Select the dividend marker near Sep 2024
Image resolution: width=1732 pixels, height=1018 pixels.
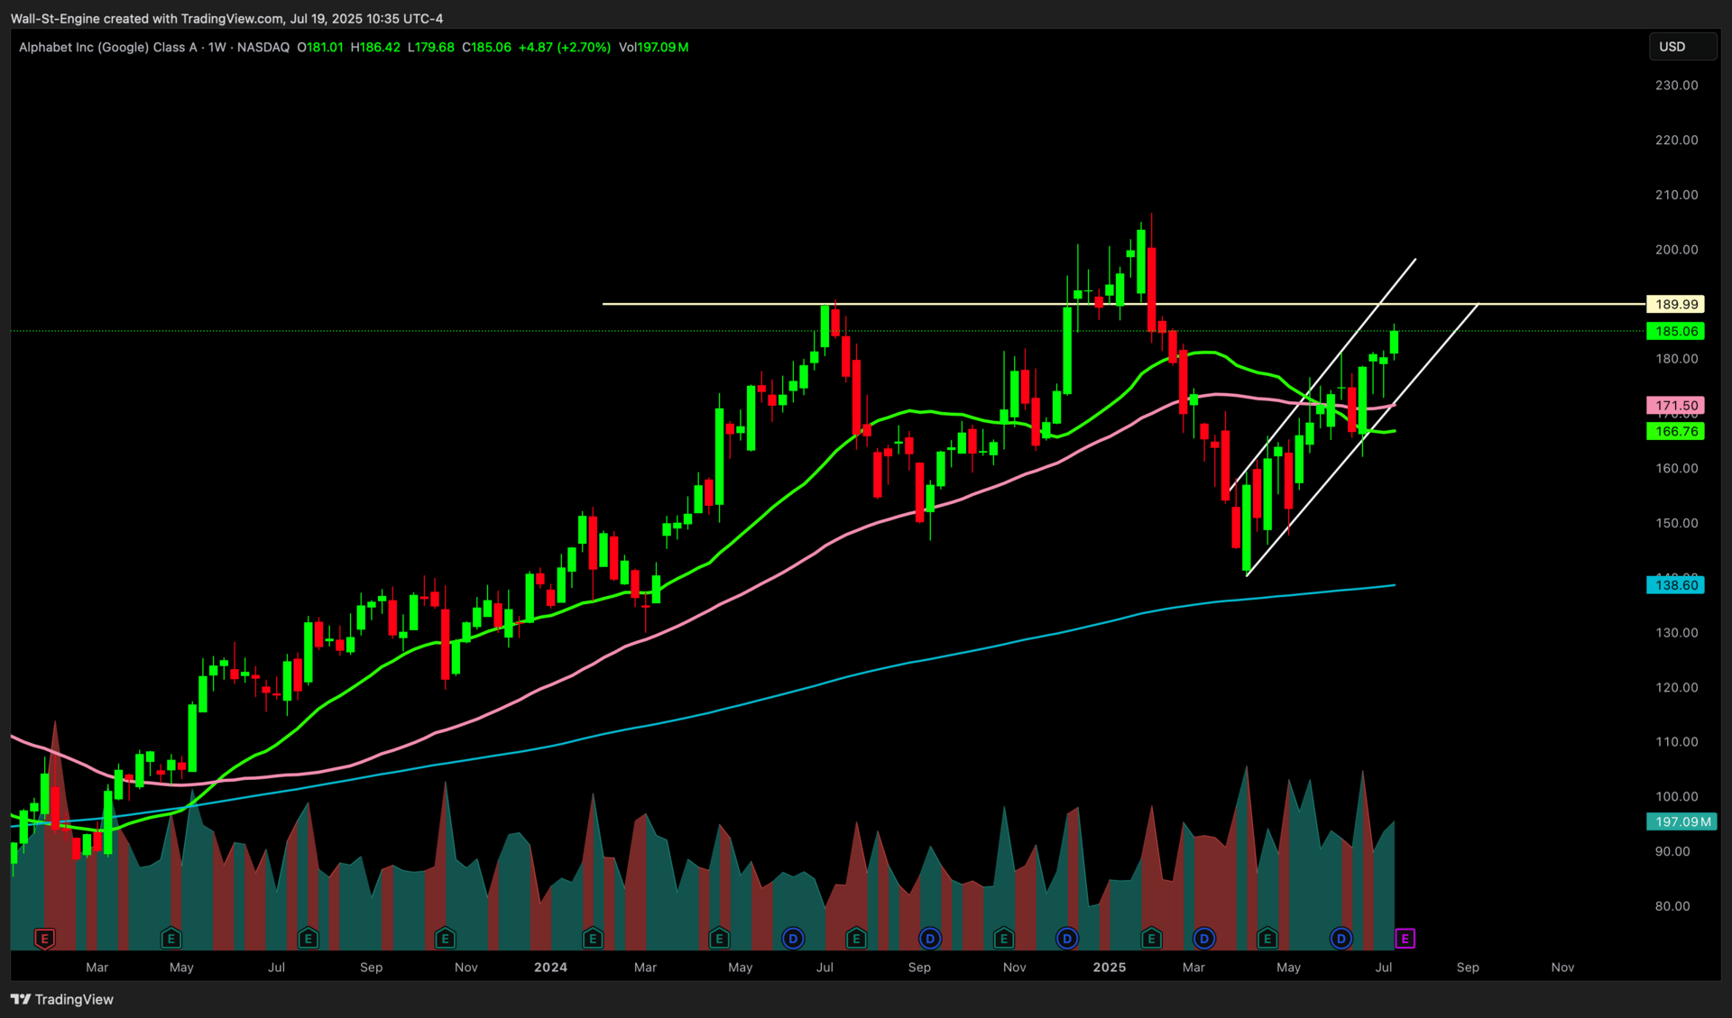coord(930,939)
